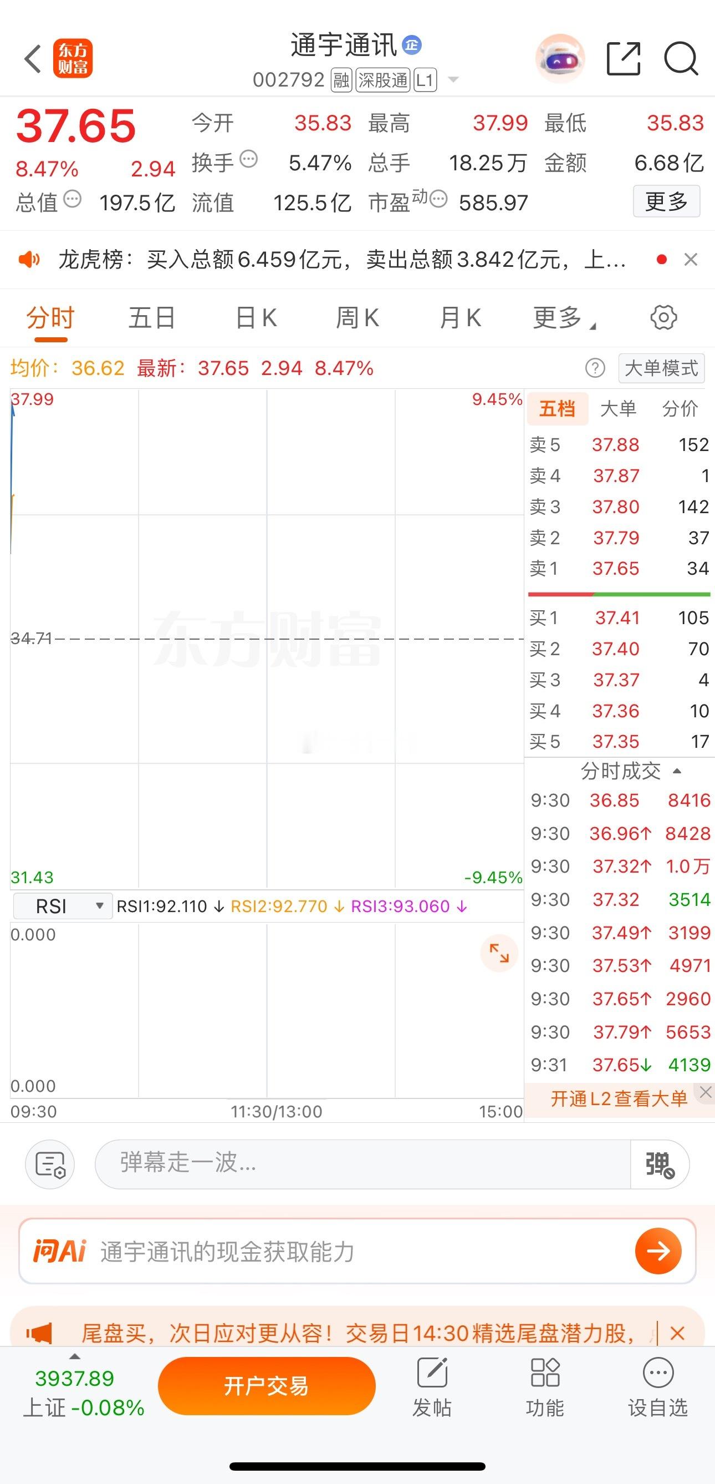
Task: Open the 更多 chart period dropdown
Action: pos(564,317)
